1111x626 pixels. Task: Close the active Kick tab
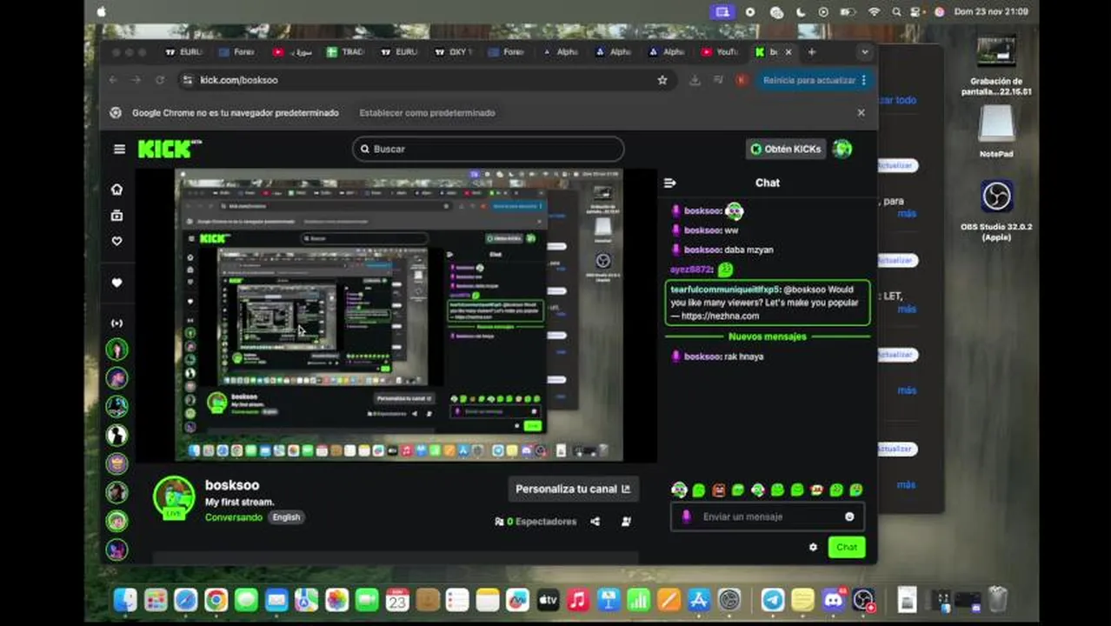click(788, 52)
